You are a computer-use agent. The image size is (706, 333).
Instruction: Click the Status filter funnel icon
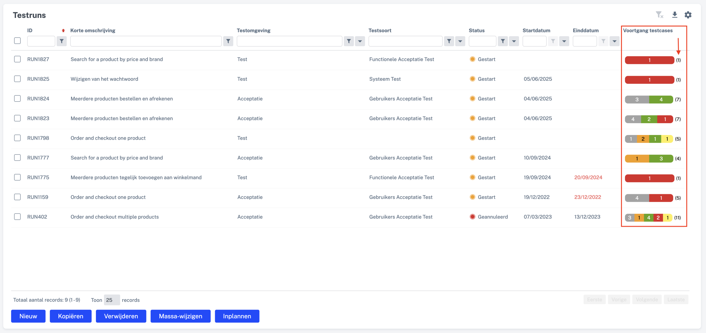503,41
